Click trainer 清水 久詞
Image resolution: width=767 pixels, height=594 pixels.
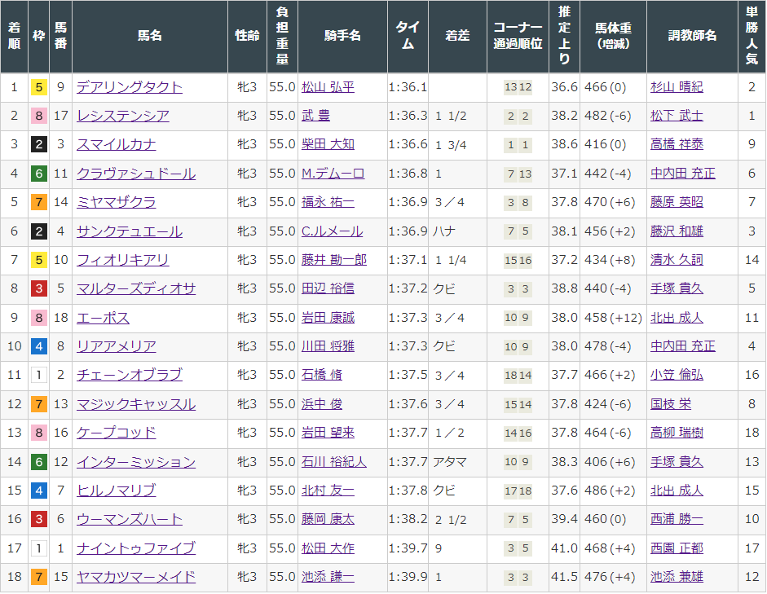coord(677,260)
